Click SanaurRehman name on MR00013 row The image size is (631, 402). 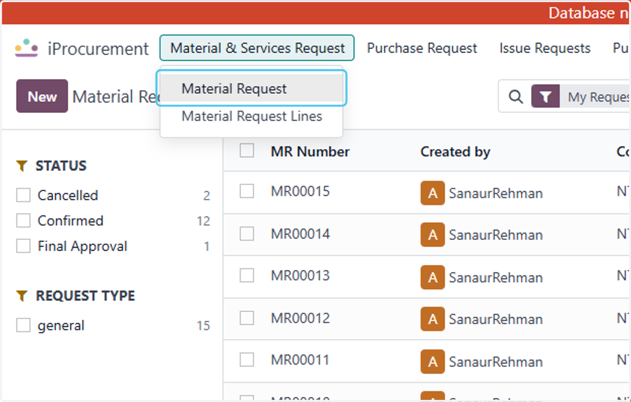[x=496, y=277]
